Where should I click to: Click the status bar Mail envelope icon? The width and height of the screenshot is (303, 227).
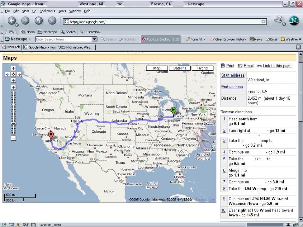pyautogui.click(x=11, y=225)
